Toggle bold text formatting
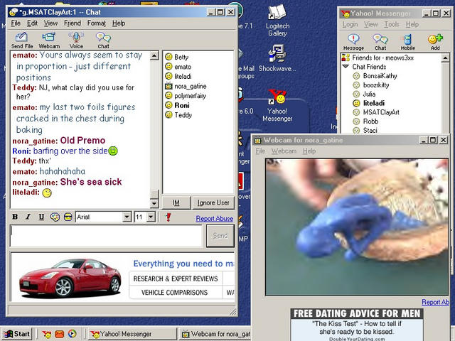This screenshot has height=341, width=455. [x=15, y=217]
